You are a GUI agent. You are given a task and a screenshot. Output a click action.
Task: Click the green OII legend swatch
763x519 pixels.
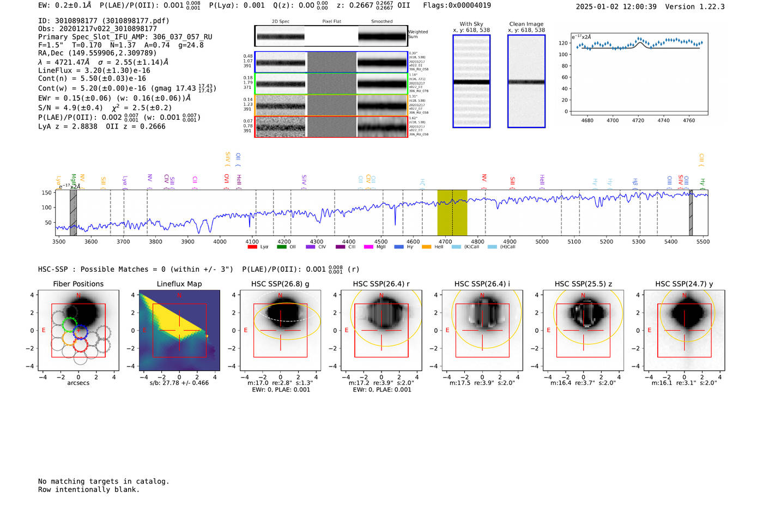pos(282,247)
